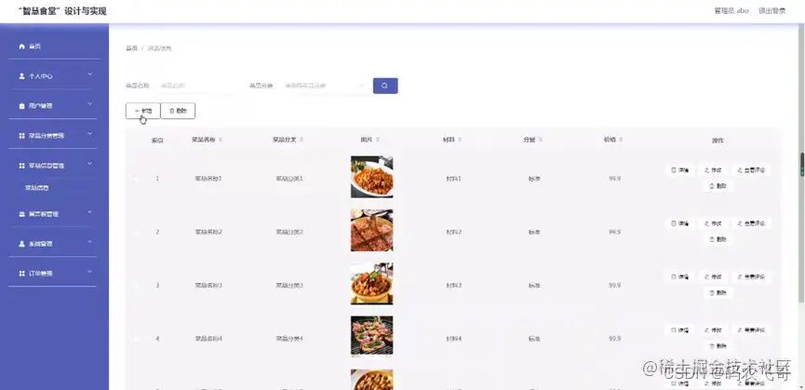Sort by the 菜品名称 column arrows
805x390 pixels.
pos(221,140)
